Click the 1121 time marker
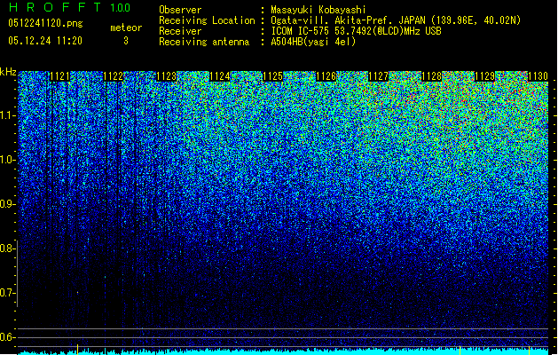558x355 pixels. coord(59,76)
